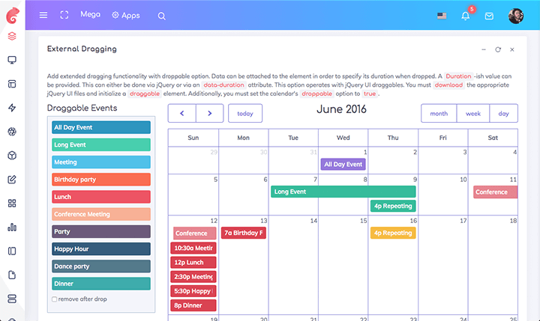540x321 pixels.
Task: Click the lightning bolt sidebar icon
Action: coord(11,108)
